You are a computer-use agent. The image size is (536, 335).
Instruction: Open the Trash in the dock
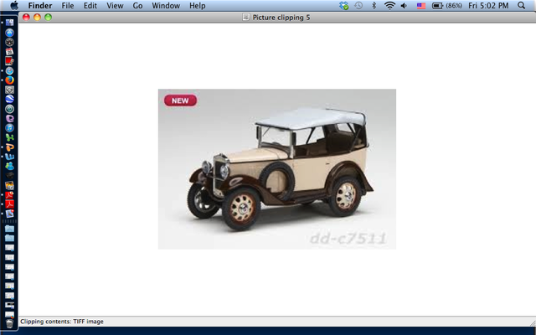(9, 323)
